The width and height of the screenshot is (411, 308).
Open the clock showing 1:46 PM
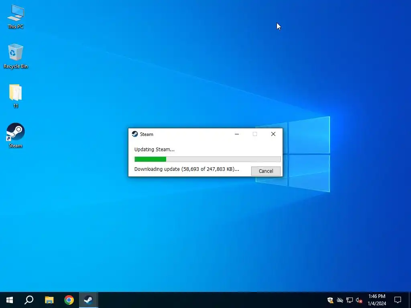point(377,300)
